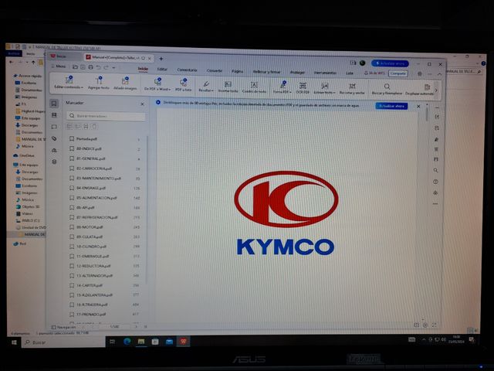Switch to the Editar ribbon tab
This screenshot has width=494, height=371.
pyautogui.click(x=162, y=69)
